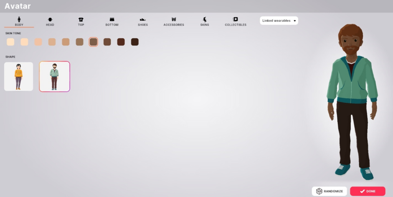This screenshot has height=197, width=393.
Task: Select the fourth skin tone swatch
Action: point(52,42)
